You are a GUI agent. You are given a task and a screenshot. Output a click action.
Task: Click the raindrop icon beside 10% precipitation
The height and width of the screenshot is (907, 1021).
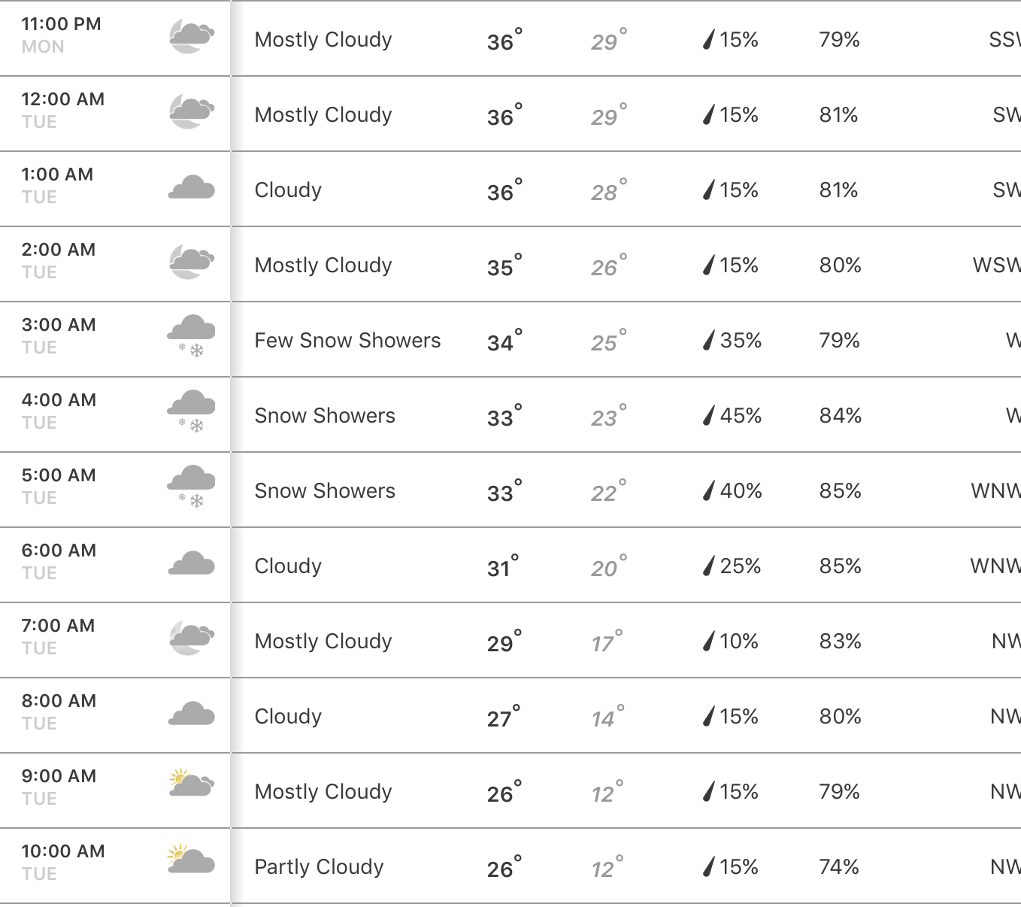coord(708,641)
